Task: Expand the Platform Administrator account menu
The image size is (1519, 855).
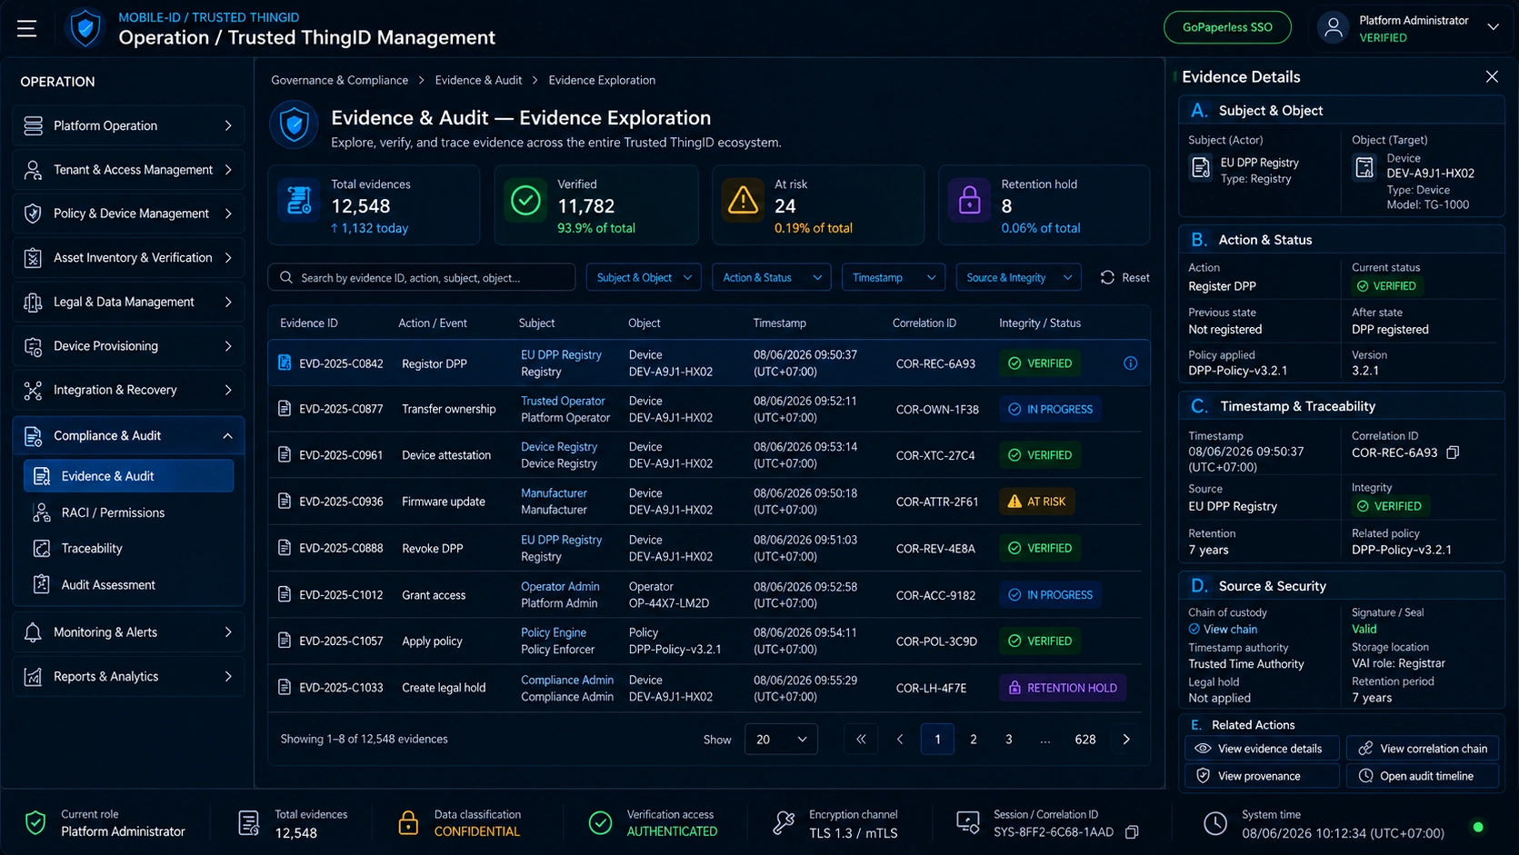Action: [x=1493, y=27]
